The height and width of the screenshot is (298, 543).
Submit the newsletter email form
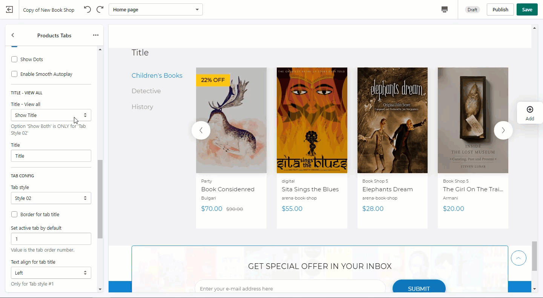point(419,288)
